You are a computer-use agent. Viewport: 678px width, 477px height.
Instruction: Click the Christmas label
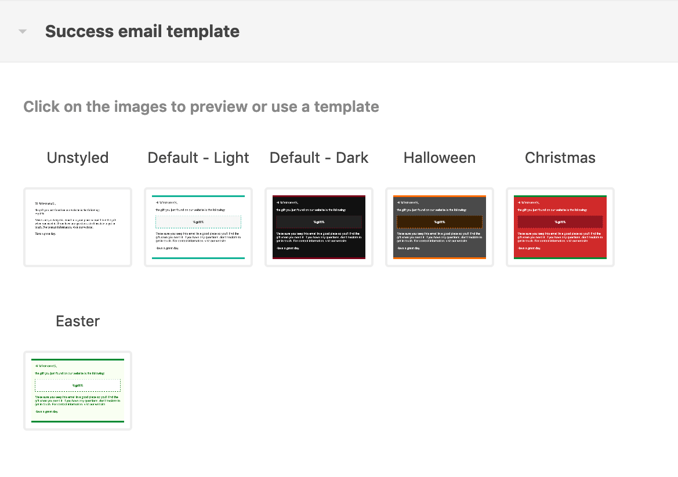point(560,158)
